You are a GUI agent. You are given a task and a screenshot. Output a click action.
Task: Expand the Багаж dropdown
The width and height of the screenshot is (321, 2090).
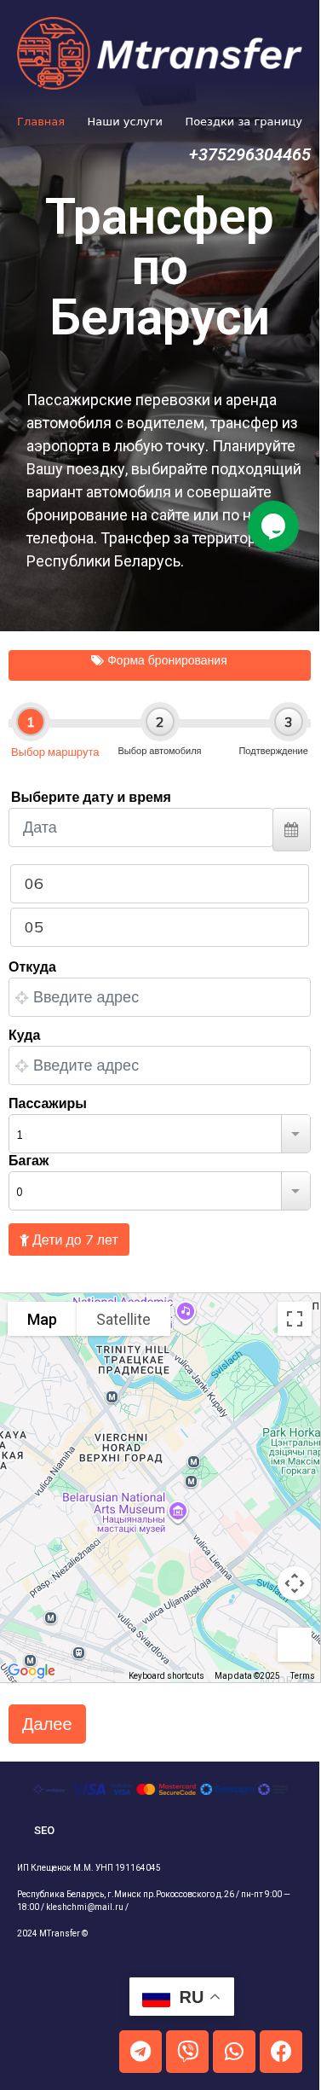(295, 1191)
